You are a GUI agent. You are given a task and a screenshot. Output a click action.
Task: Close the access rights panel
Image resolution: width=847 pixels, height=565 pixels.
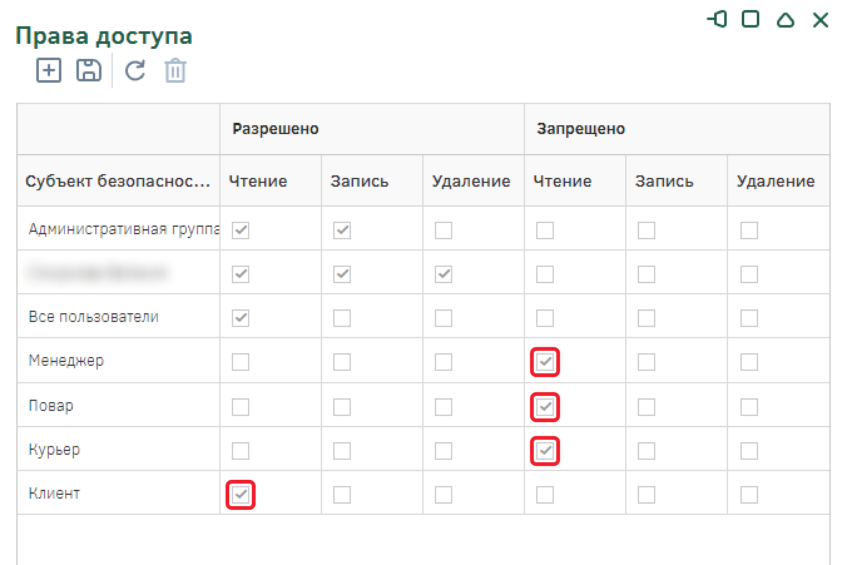pos(820,20)
